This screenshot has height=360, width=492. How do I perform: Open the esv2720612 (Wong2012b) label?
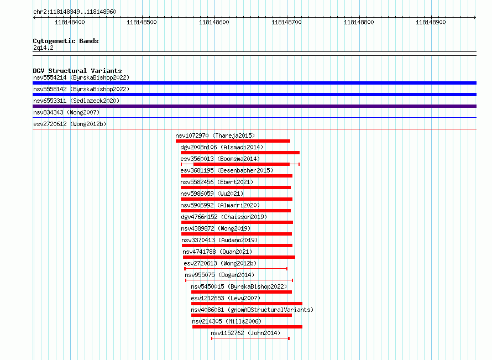click(70, 124)
